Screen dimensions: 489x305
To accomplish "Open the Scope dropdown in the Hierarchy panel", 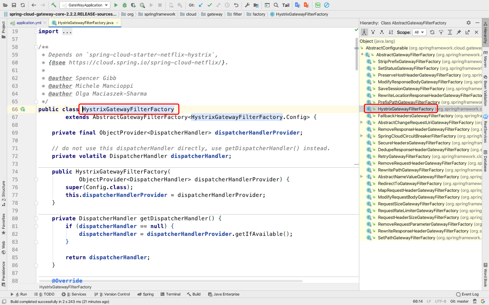I will click(x=419, y=32).
